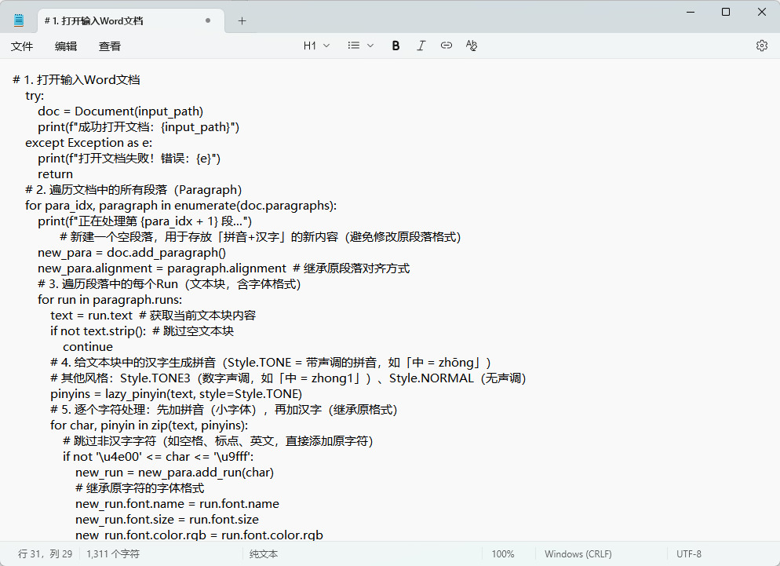Minimize the Notepad window

tap(691, 12)
